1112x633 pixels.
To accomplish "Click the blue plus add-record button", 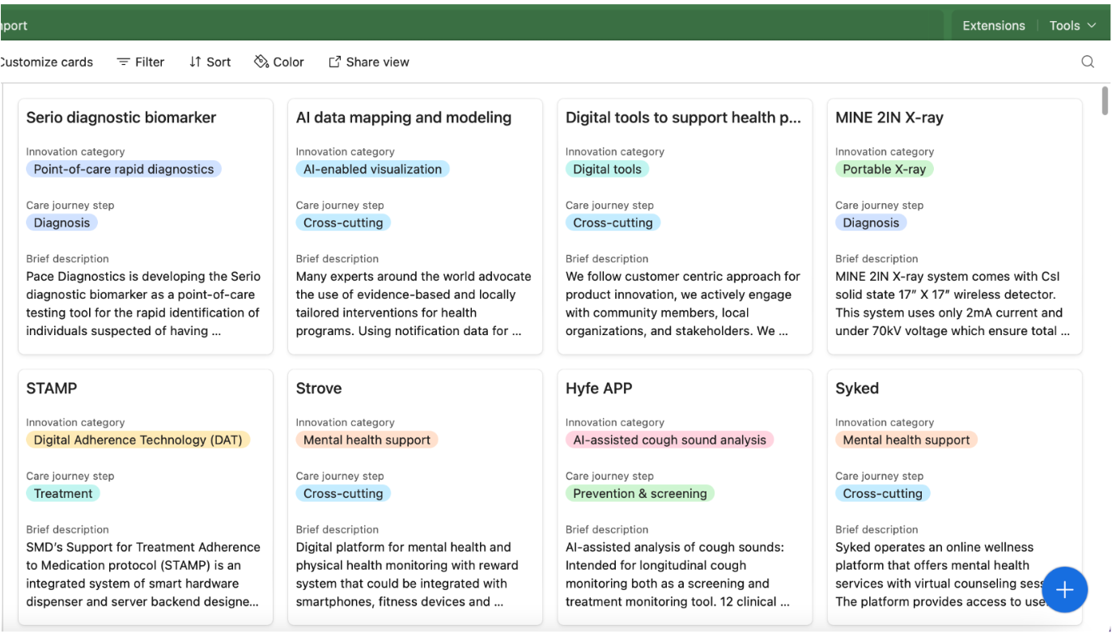I will pyautogui.click(x=1064, y=590).
